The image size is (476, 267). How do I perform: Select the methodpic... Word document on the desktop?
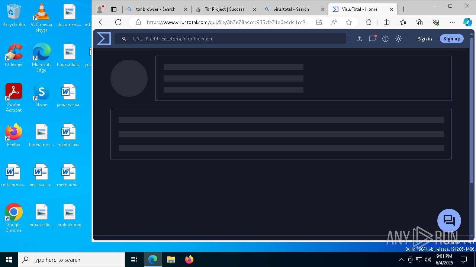tap(69, 176)
